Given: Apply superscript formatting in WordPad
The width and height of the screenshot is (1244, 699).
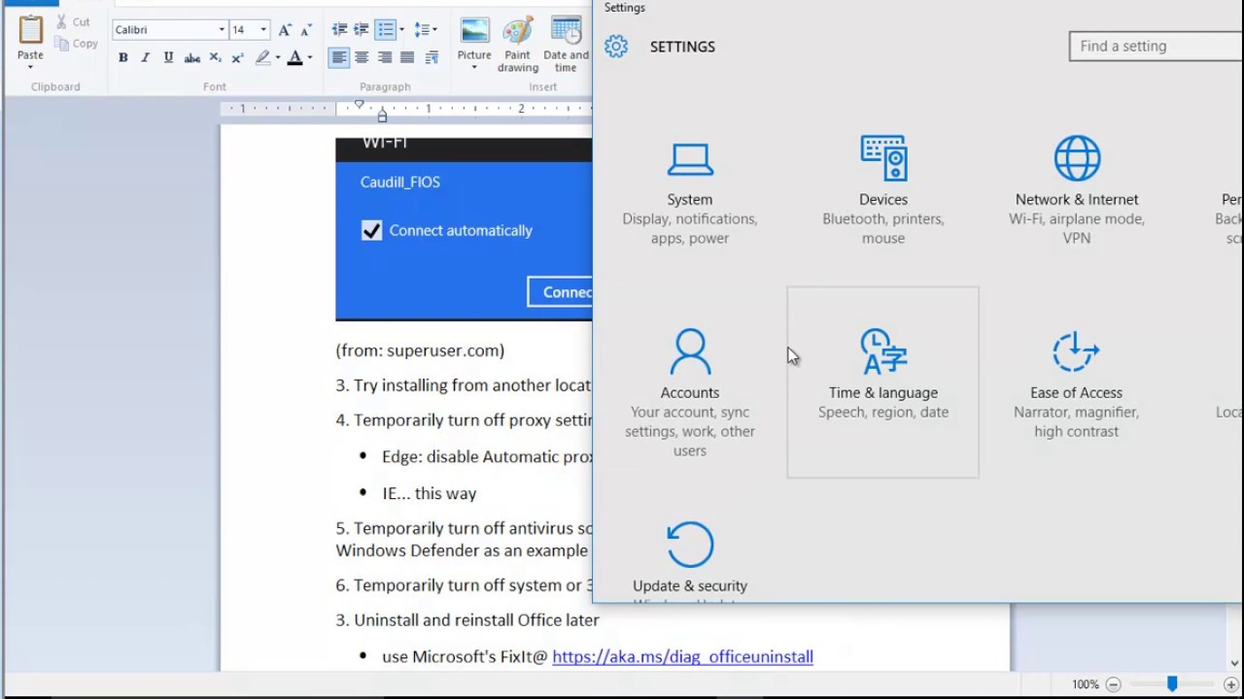Looking at the screenshot, I should click(x=237, y=58).
